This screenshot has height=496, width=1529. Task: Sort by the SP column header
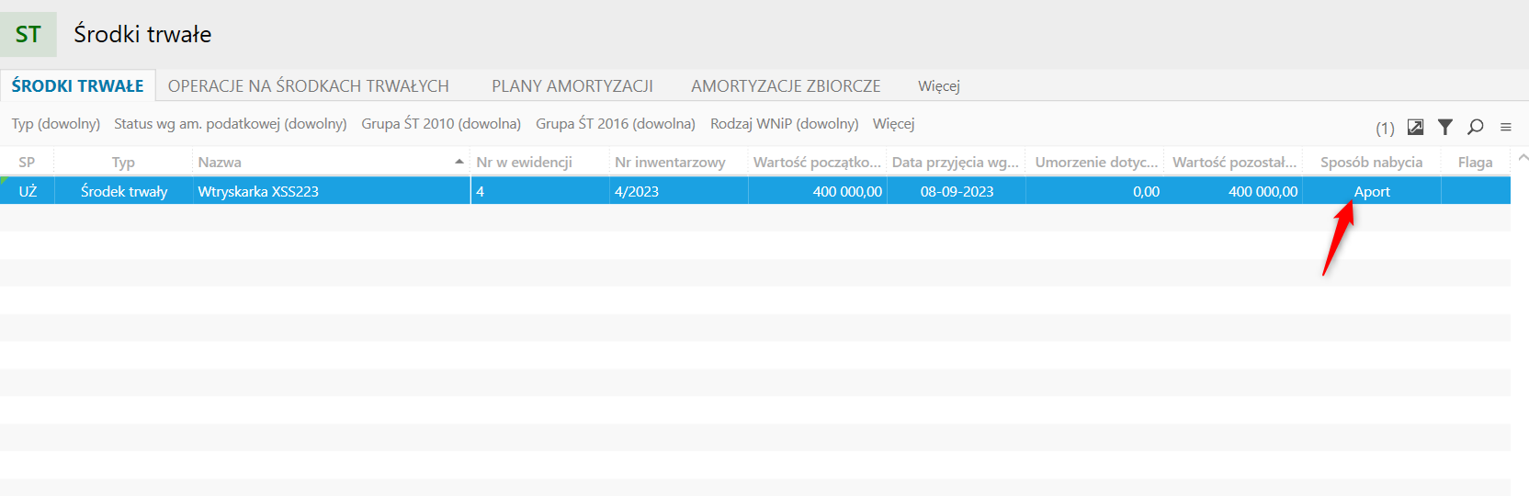[x=27, y=162]
